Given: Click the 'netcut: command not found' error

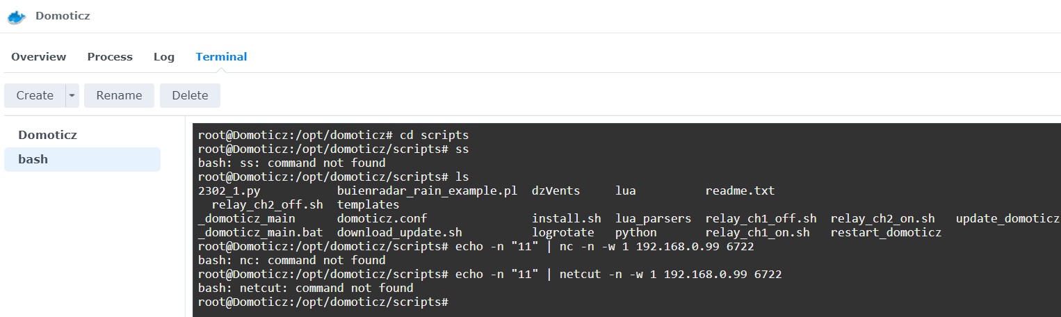Looking at the screenshot, I should point(305,288).
